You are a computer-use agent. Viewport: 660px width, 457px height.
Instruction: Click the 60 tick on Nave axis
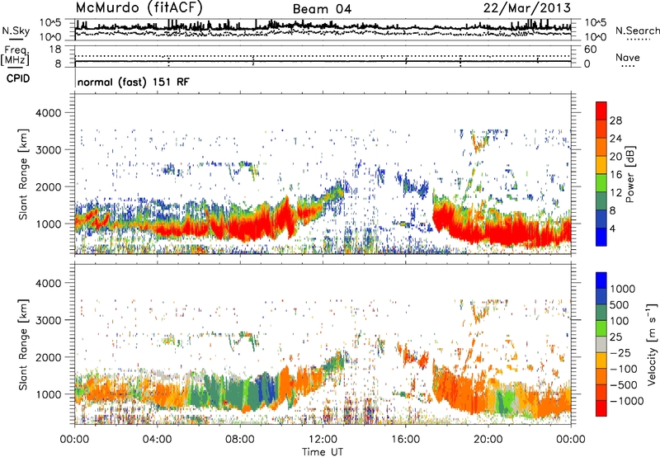[x=590, y=49]
